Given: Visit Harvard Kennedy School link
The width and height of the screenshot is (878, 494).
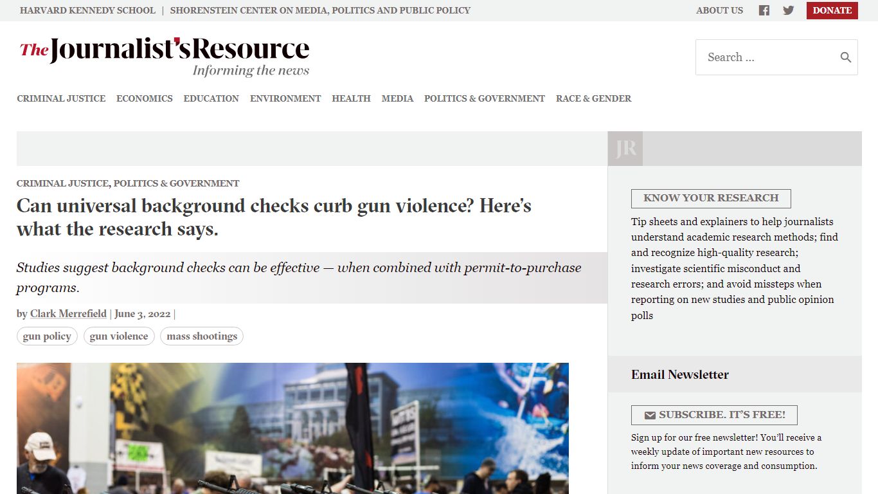Looking at the screenshot, I should pyautogui.click(x=87, y=10).
